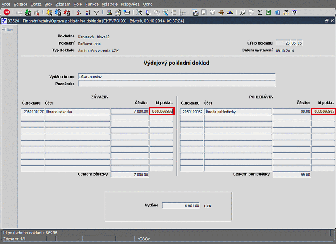
Task: Click the printer icon
Action: pos(109,13)
